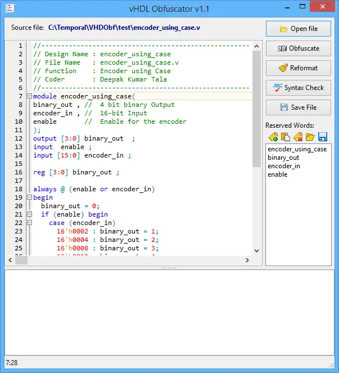
Task: Click the 'Coder : Deepak Kumar Tala' comment
Action: [100, 79]
